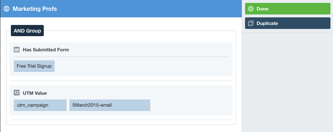Screen dimensions: 333x132
Task: Select the clipboard icon for Has Submitted Form
Action: (17, 50)
